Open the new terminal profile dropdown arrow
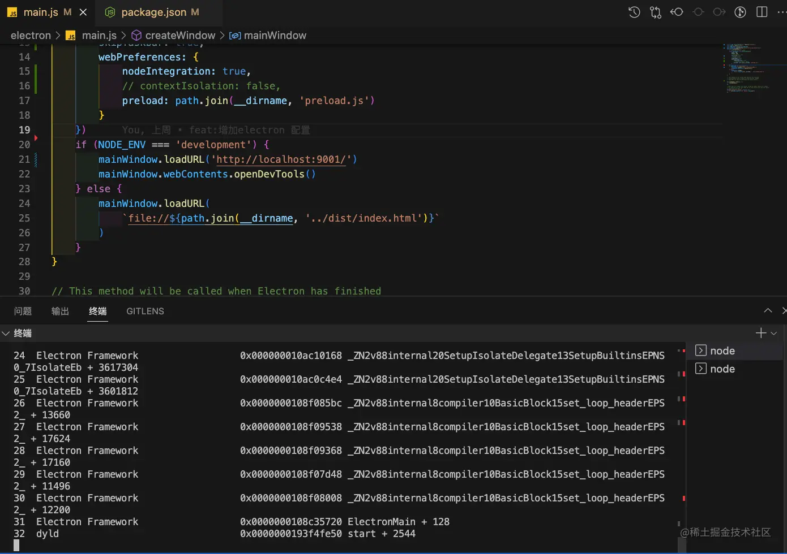Screen dimensions: 787x554 click(774, 334)
